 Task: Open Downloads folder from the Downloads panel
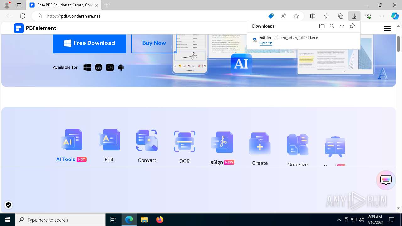pos(322,26)
